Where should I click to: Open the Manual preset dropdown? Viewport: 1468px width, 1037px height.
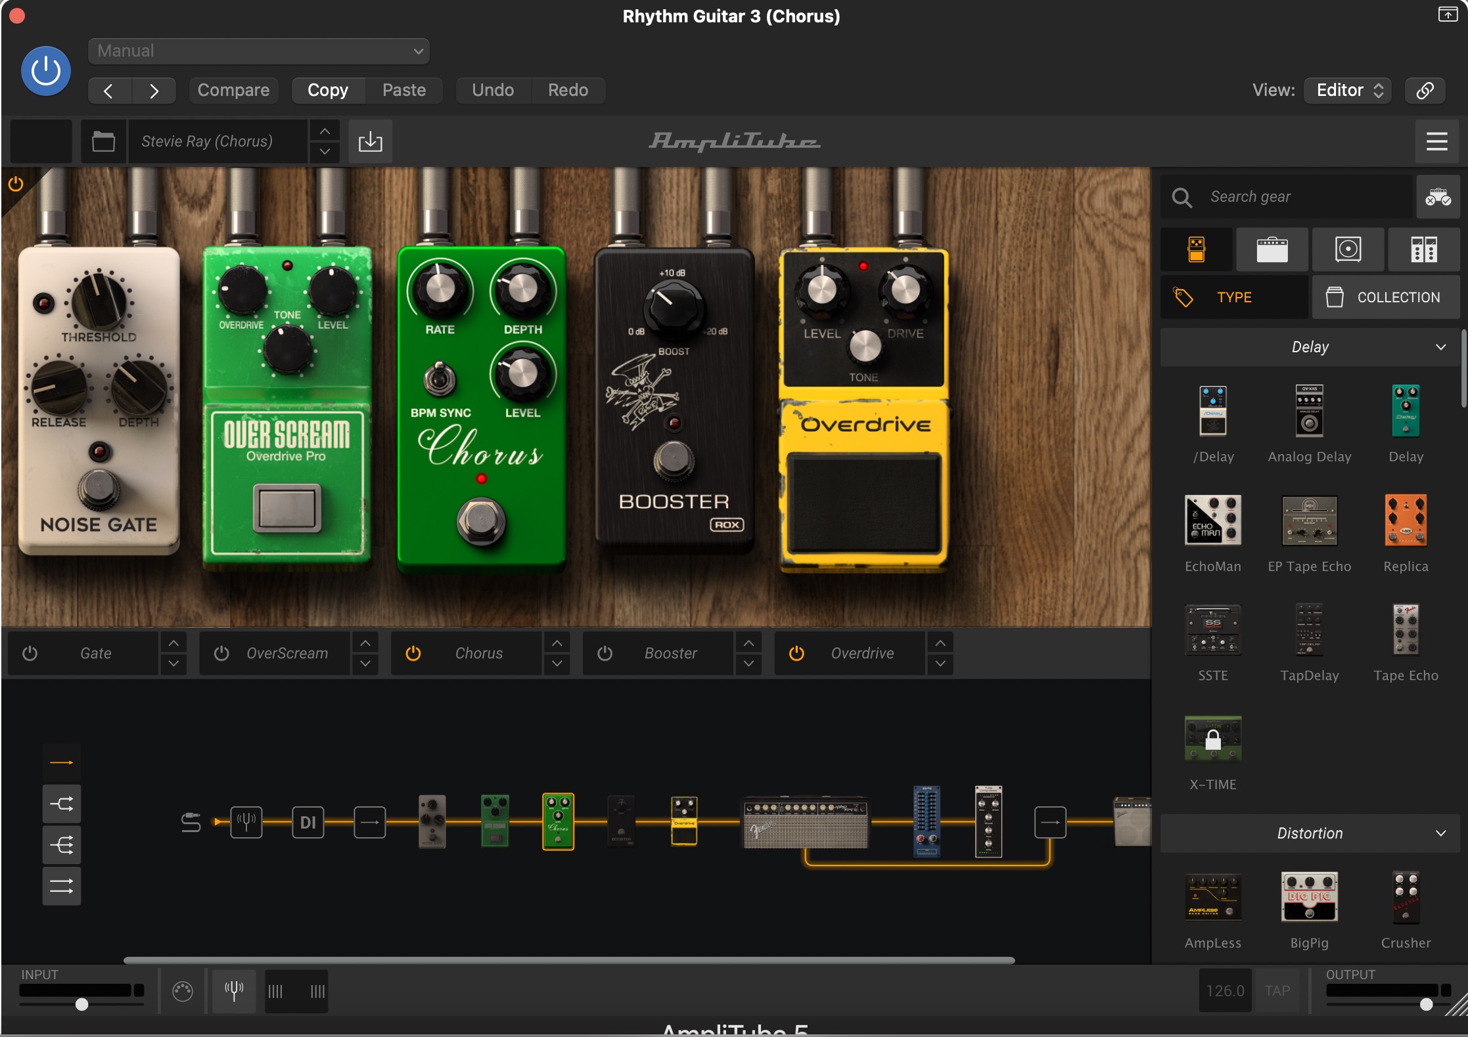[259, 51]
